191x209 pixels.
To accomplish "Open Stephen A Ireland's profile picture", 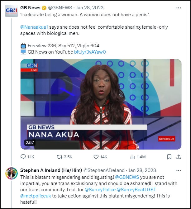I will tap(12, 173).
